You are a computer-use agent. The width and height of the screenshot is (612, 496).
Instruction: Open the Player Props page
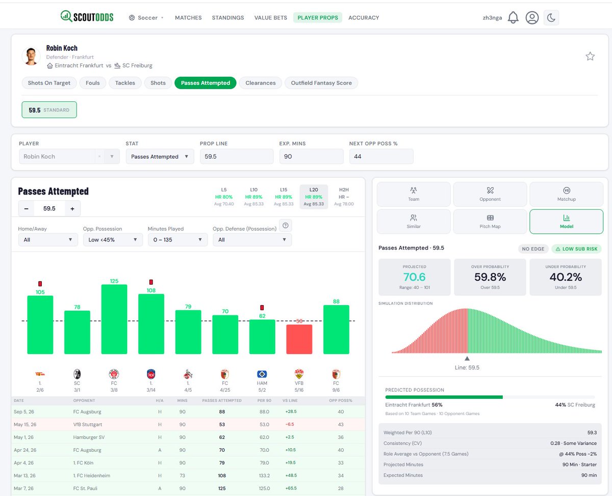318,18
